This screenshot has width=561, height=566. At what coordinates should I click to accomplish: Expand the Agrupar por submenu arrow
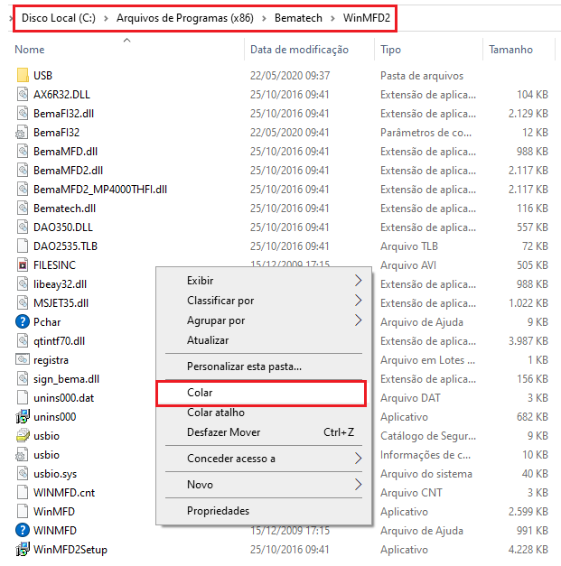pos(358,320)
